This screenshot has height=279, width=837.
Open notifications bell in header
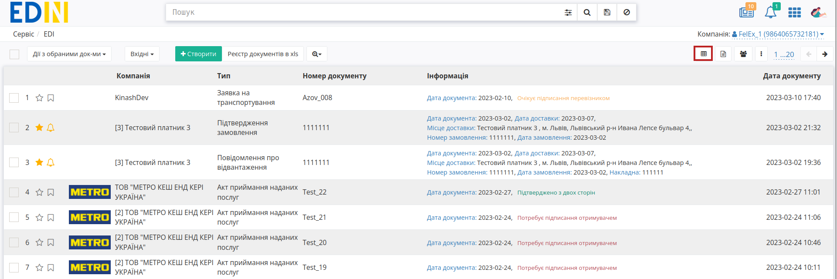[771, 12]
